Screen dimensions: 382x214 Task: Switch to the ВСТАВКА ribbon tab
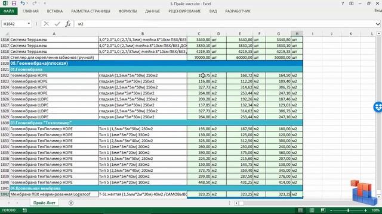[x=55, y=11]
